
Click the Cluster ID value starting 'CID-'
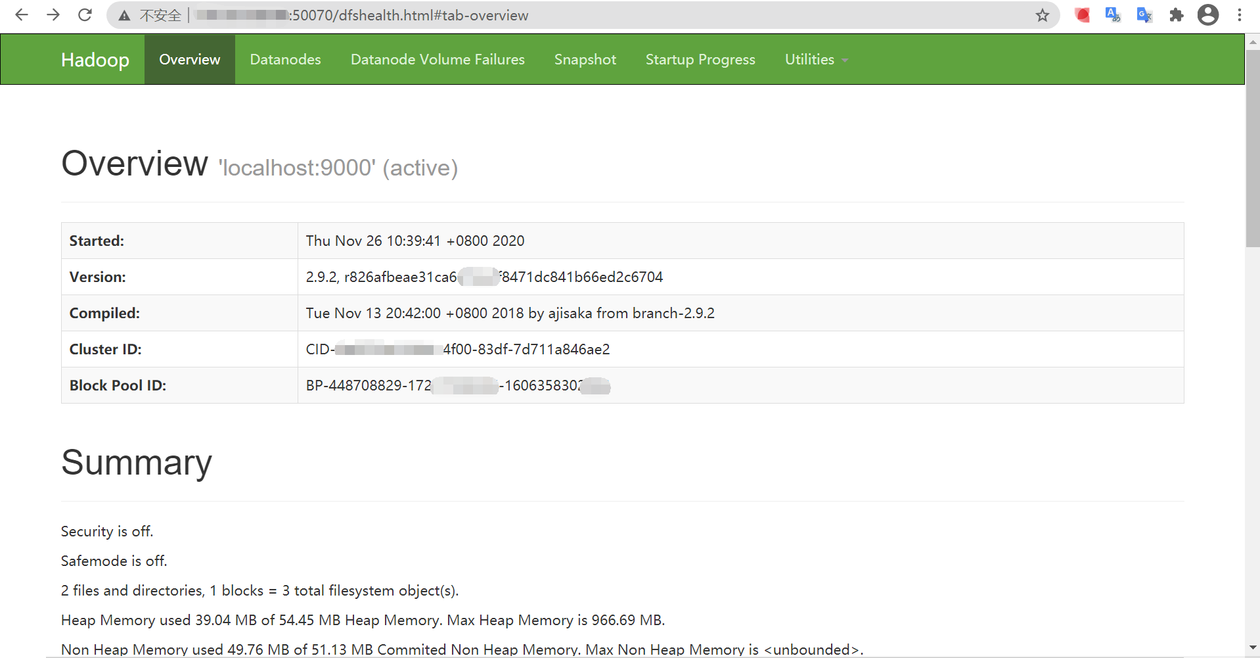(458, 349)
